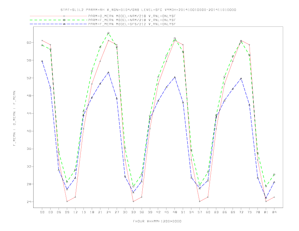This screenshot has height=231, width=299.
Task: Click the chart title starting with STAT-SL1L2
Action: 148,10
